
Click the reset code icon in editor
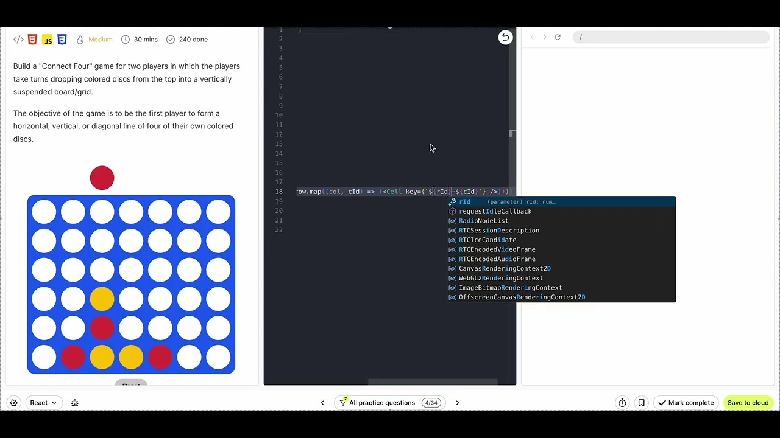point(505,38)
